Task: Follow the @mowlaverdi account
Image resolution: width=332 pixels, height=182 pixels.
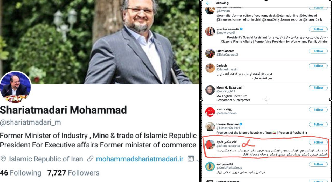Action: click(x=318, y=29)
